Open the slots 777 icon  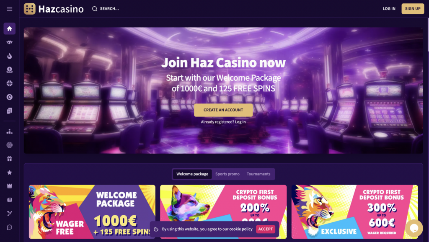pyautogui.click(x=10, y=42)
